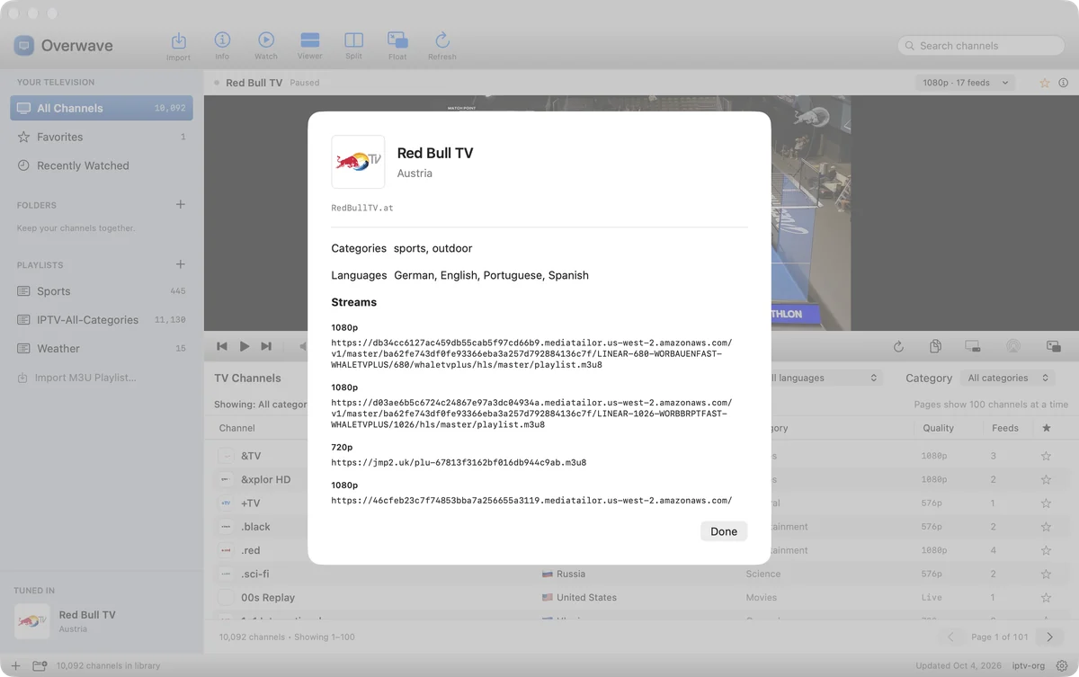Close the channel info dialog with Done
This screenshot has height=677, width=1079.
click(x=724, y=531)
